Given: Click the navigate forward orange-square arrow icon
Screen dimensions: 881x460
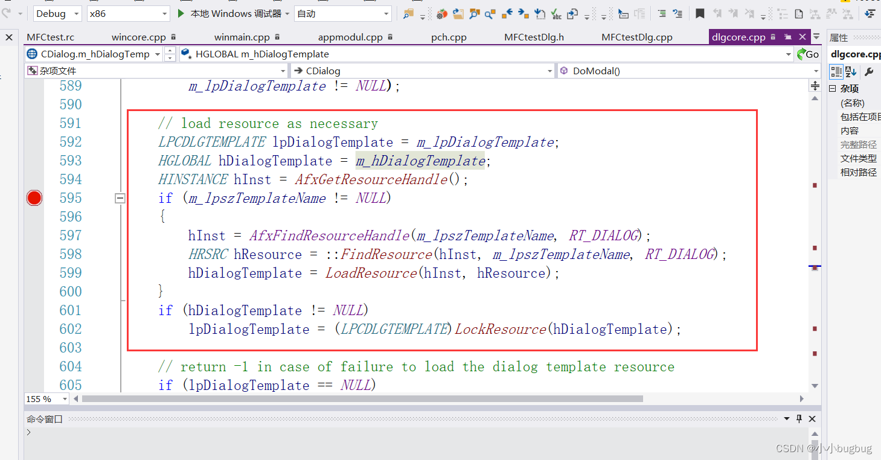Looking at the screenshot, I should click(x=524, y=13).
